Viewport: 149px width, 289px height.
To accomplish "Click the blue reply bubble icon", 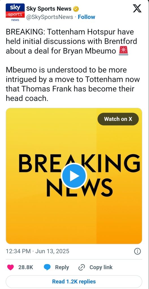I will click(47, 268).
